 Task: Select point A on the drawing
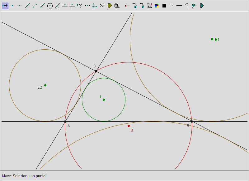[x=65, y=122]
